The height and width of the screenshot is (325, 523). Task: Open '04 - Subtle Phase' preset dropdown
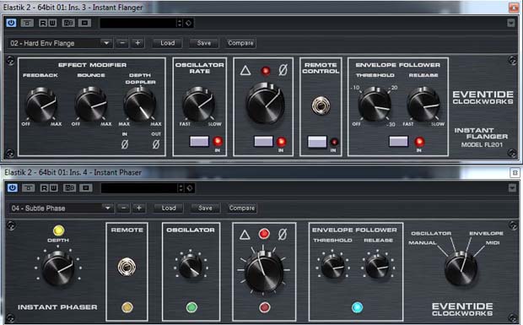click(x=61, y=209)
